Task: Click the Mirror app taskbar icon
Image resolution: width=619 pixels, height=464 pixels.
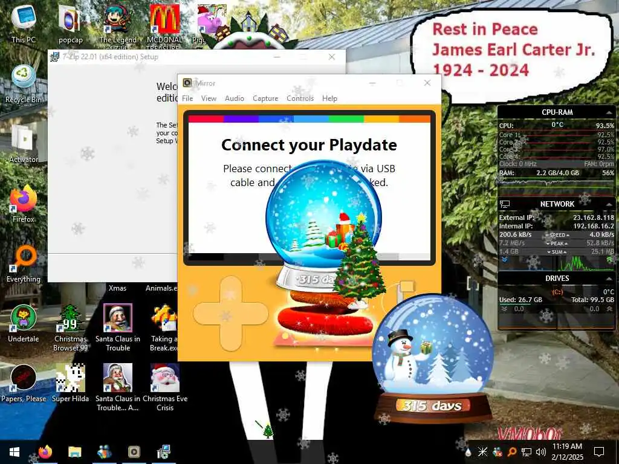Action: click(x=134, y=452)
